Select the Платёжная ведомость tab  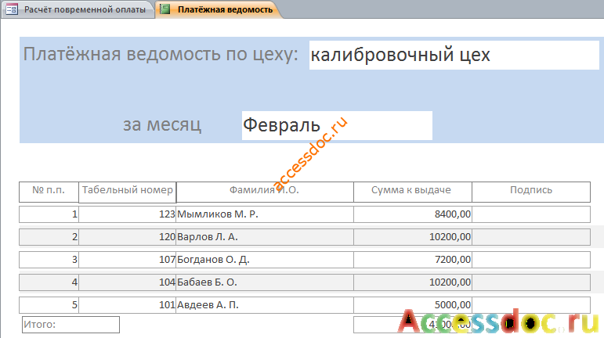point(219,9)
